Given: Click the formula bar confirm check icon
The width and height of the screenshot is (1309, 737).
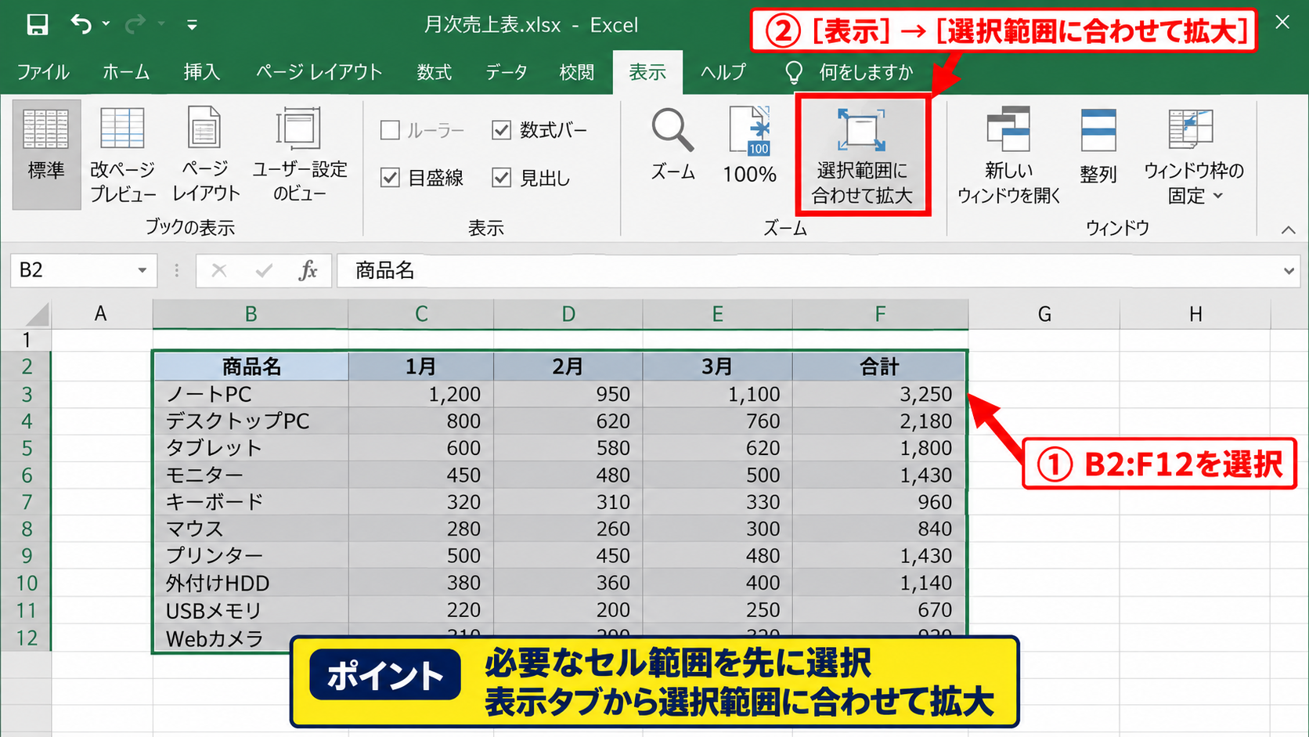Looking at the screenshot, I should pos(264,271).
